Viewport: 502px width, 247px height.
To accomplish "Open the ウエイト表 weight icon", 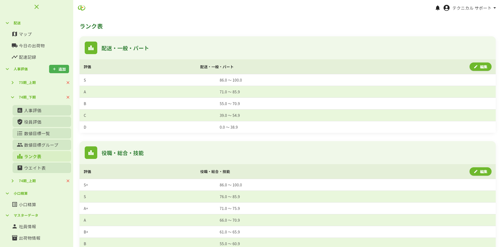I will 20,168.
